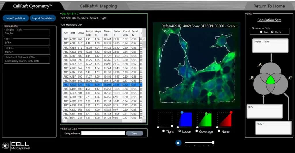295x153 pixels.
Task: Select the row for raft A0J9
Action: 102,43
